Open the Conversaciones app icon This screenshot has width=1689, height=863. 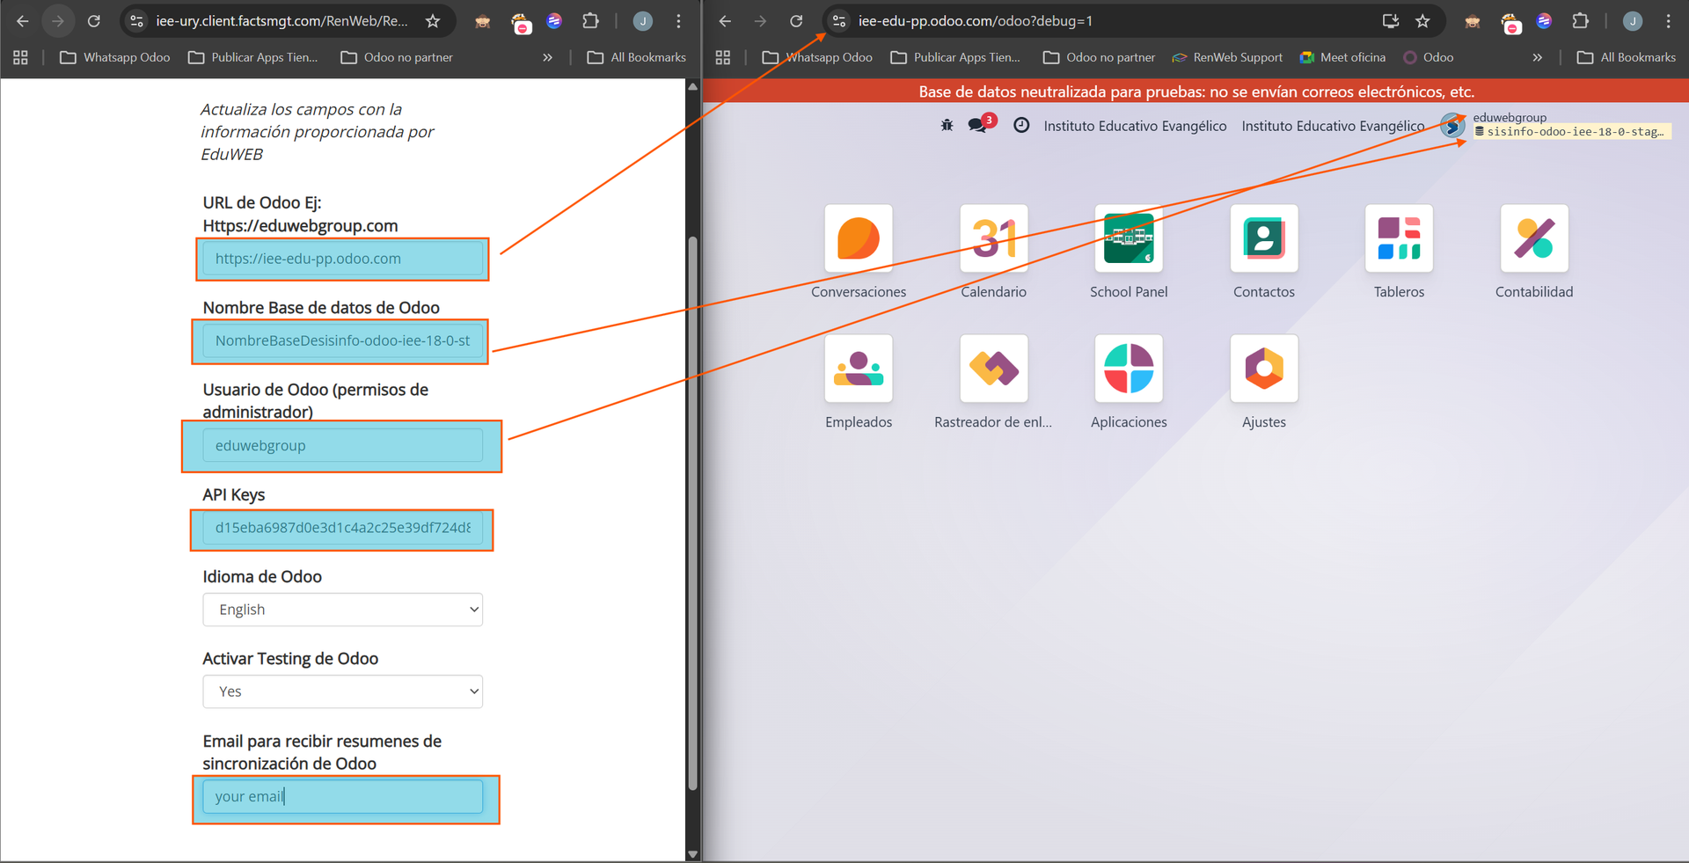pyautogui.click(x=858, y=239)
